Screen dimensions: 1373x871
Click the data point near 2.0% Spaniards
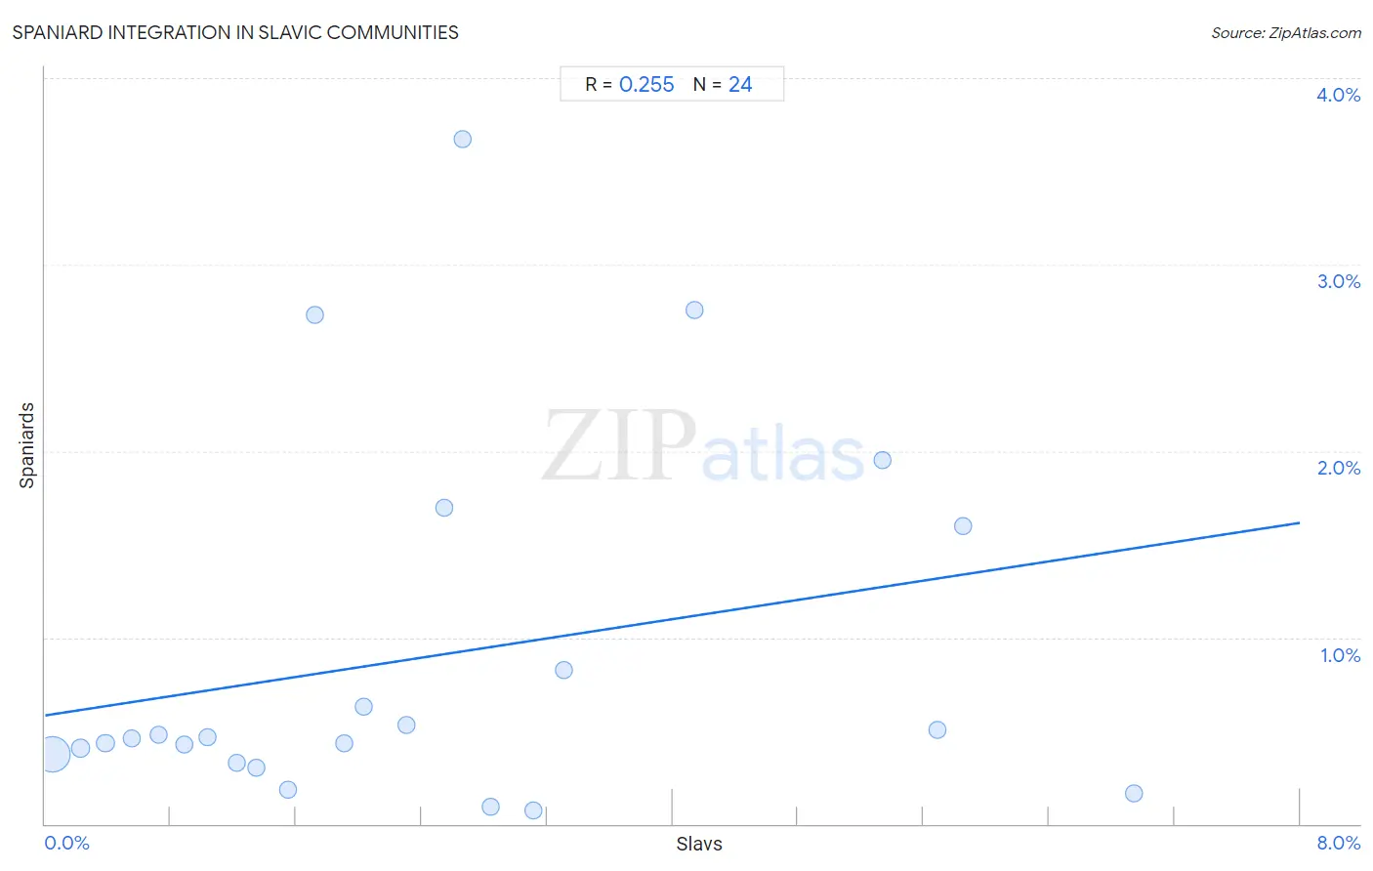coord(883,461)
